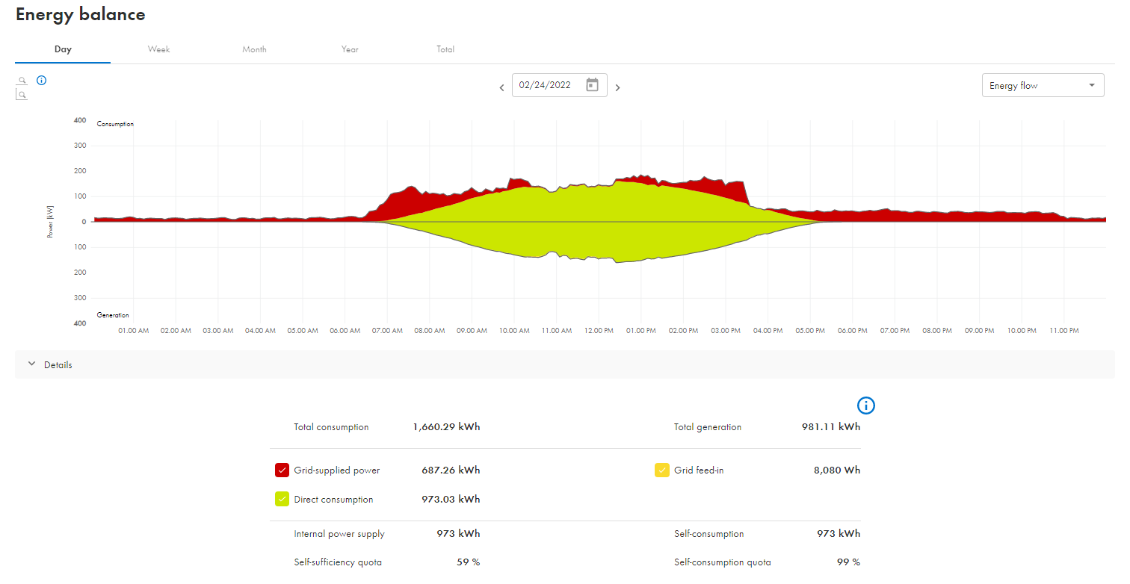The height and width of the screenshot is (584, 1130).
Task: Switch to the Week tab
Action: [x=158, y=49]
